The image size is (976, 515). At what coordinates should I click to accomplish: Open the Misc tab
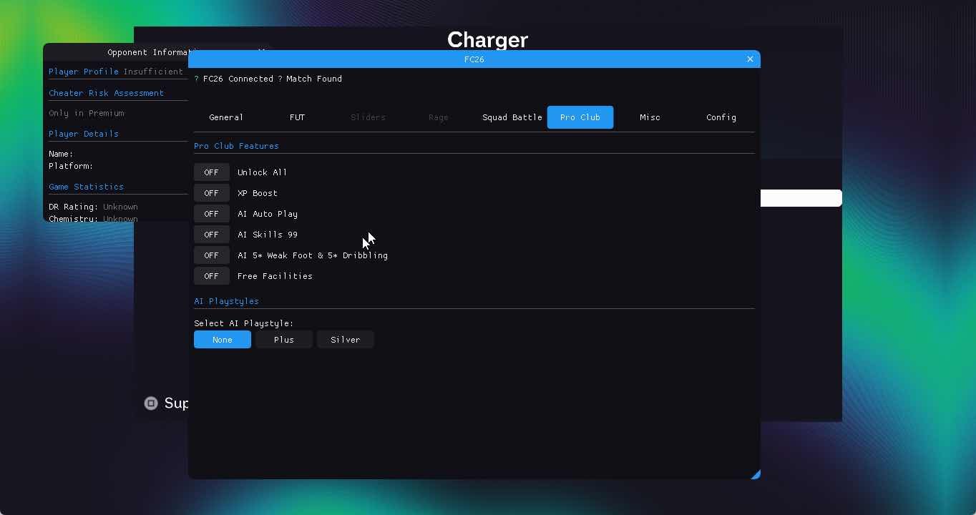point(650,117)
